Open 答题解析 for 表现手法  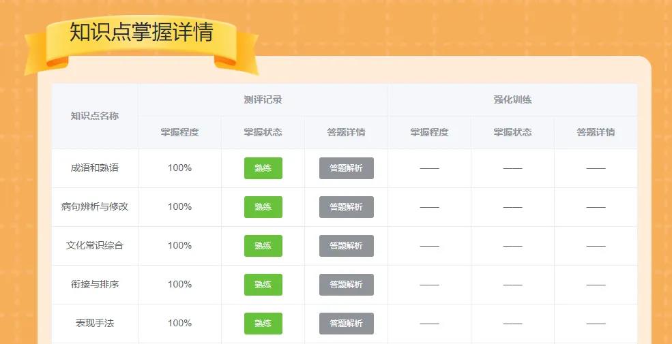(346, 324)
